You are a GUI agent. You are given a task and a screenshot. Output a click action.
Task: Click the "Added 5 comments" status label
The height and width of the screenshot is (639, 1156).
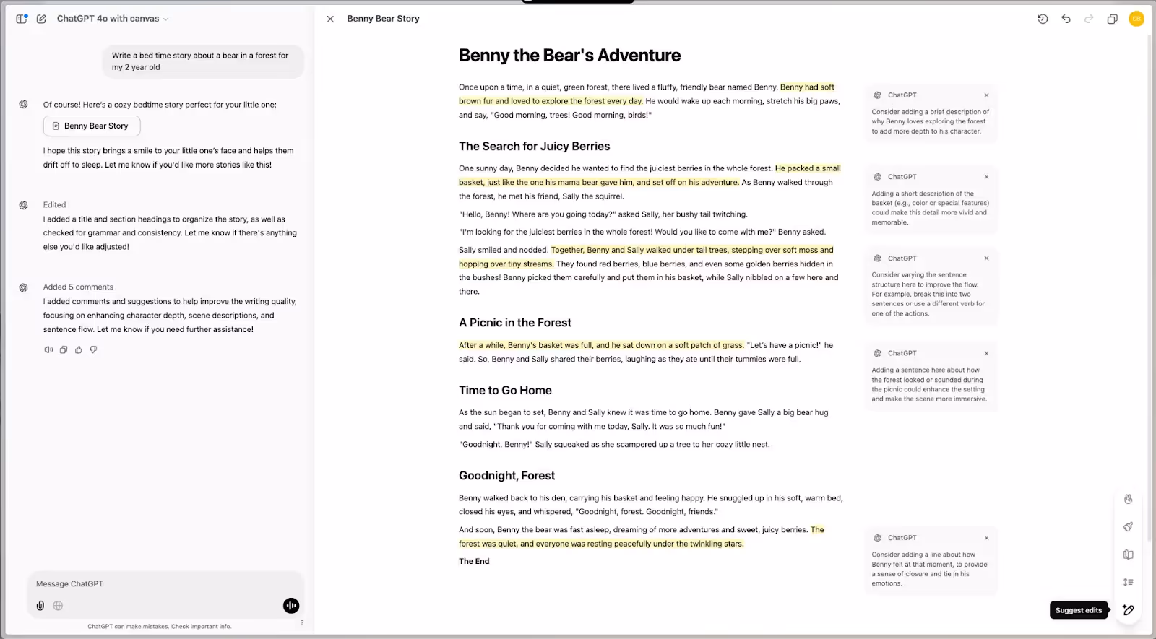[x=78, y=287]
